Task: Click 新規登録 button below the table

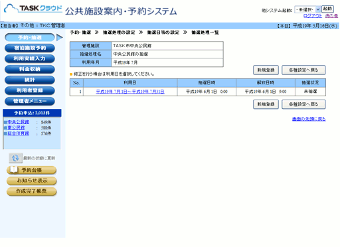Action: (266, 104)
